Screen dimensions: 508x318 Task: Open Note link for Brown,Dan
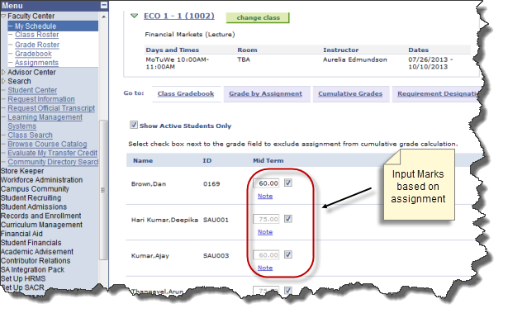(265, 197)
